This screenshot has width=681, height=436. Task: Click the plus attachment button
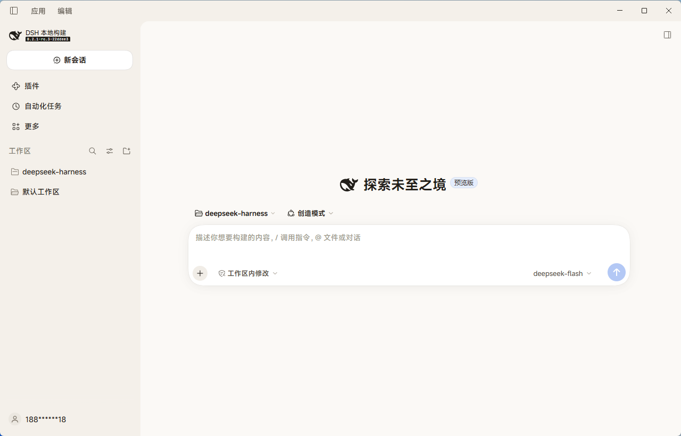(200, 273)
